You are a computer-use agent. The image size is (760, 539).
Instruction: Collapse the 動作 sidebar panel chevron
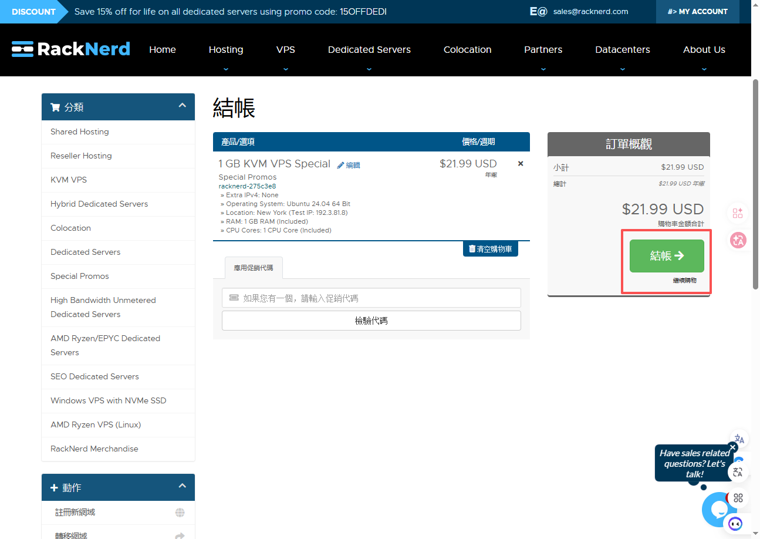[182, 486]
